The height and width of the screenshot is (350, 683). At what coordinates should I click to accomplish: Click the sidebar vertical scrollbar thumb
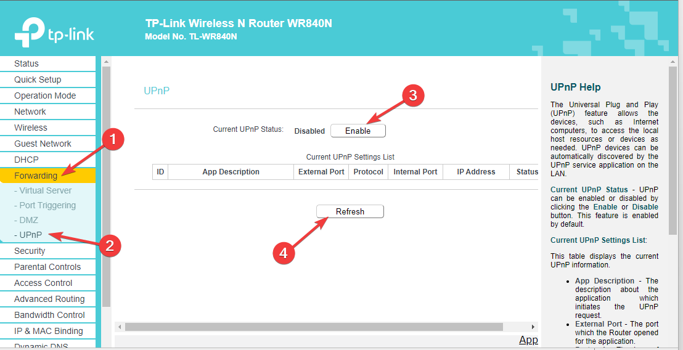(106, 186)
